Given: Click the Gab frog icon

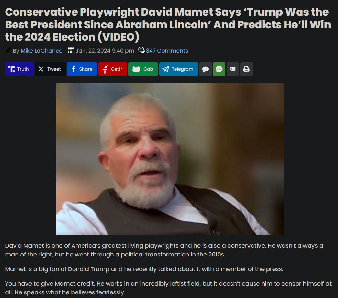Looking at the screenshot, I should pyautogui.click(x=136, y=69).
